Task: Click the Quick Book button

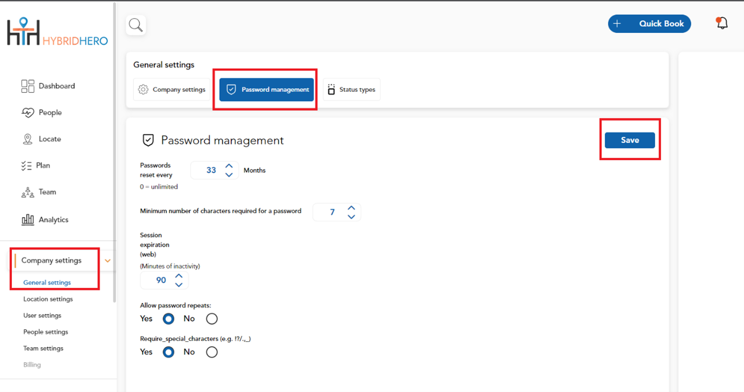Action: coord(650,24)
